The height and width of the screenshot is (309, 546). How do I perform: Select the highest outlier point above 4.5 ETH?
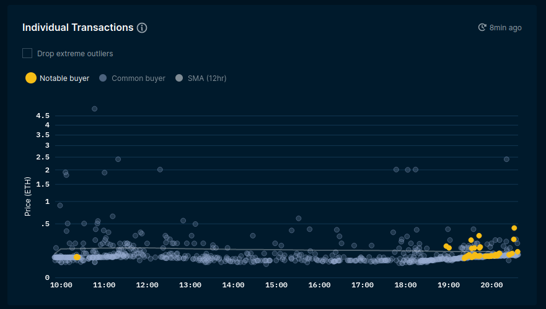click(x=94, y=109)
